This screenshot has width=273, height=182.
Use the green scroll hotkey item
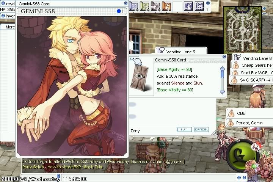coord(145,6)
